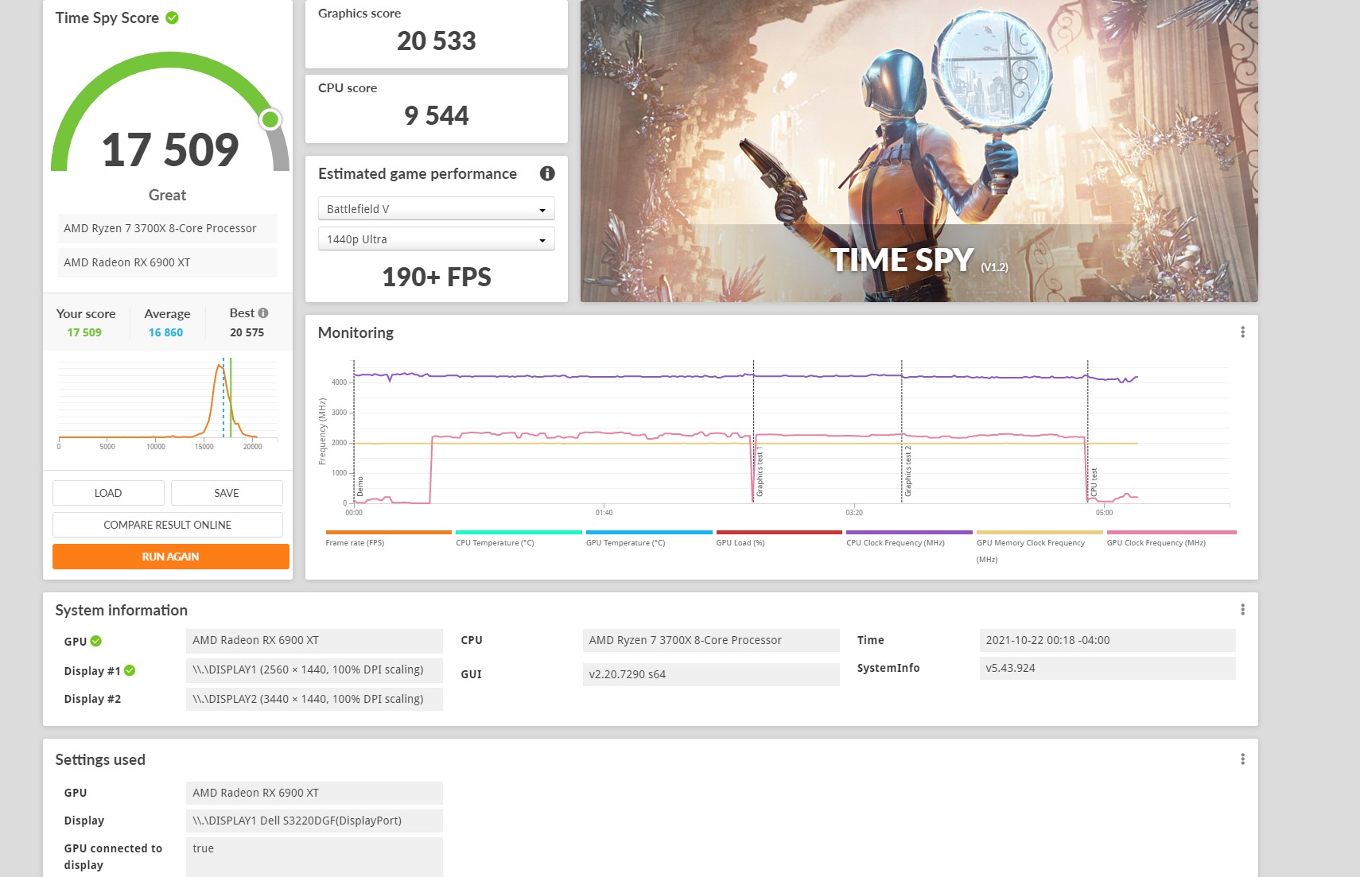Click the Graphics test 2 timeline marker
The image size is (1360, 877).
click(907, 471)
